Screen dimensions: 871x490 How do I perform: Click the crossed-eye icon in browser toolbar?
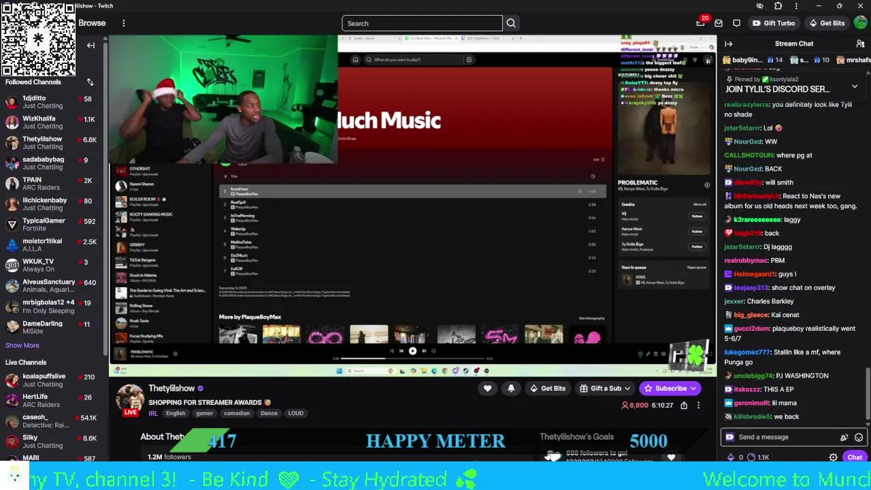point(760,6)
